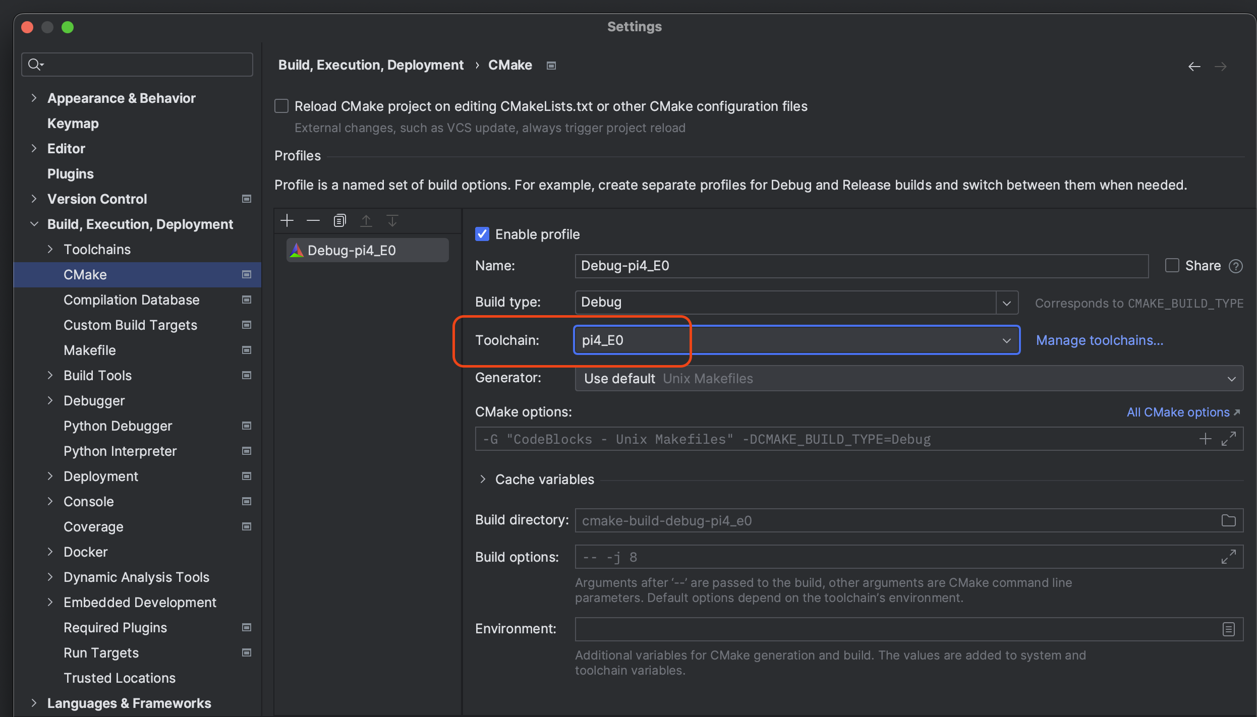Toggle Reload CMake project on editing checkbox
The image size is (1257, 717).
(281, 106)
